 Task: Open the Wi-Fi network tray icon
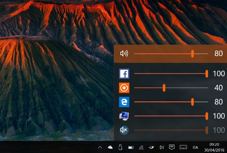coord(141,147)
